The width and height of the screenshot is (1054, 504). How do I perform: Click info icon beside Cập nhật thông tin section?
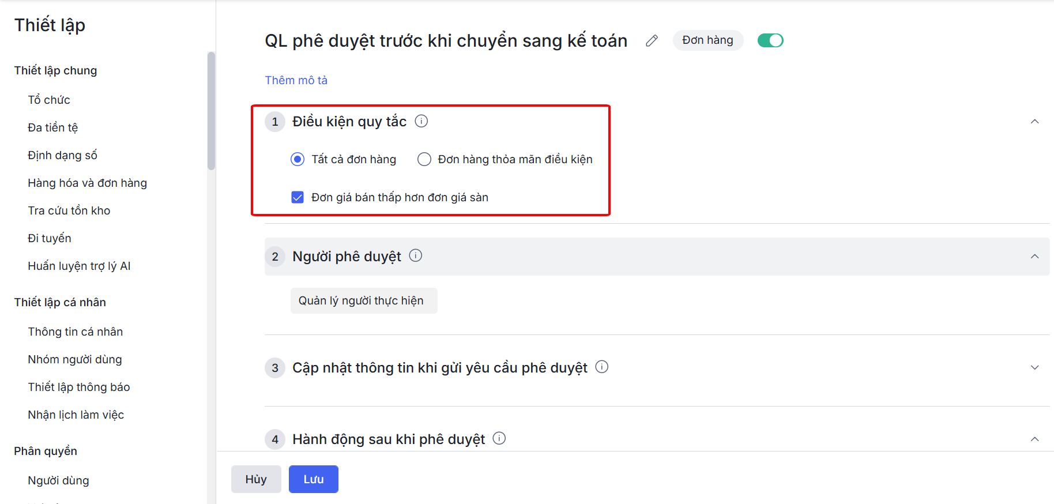pyautogui.click(x=602, y=367)
